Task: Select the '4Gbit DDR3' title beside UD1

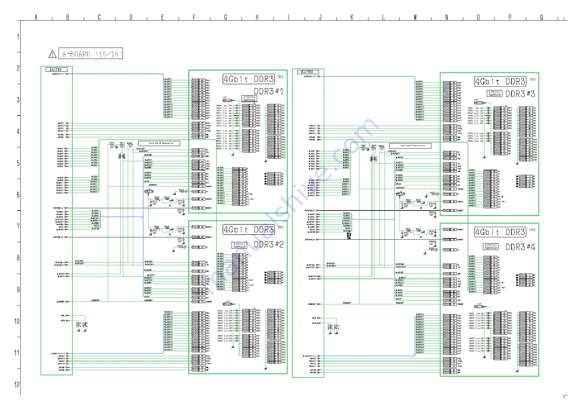Action: click(249, 79)
